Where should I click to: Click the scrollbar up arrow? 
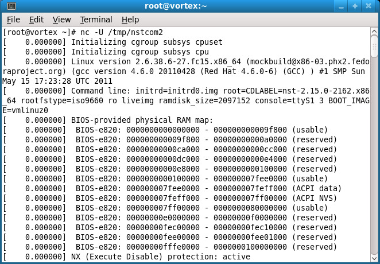click(x=374, y=32)
